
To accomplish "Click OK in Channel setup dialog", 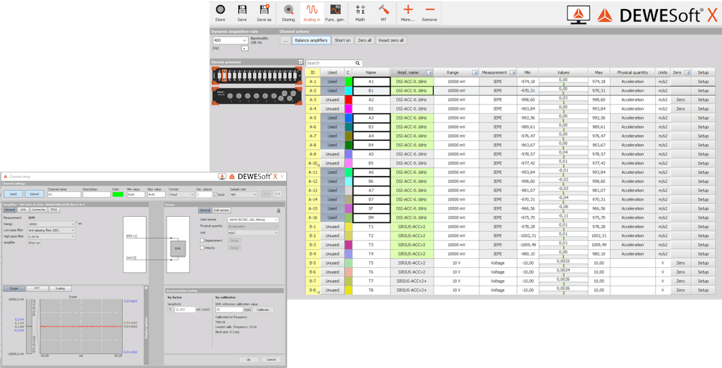I will click(x=249, y=360).
